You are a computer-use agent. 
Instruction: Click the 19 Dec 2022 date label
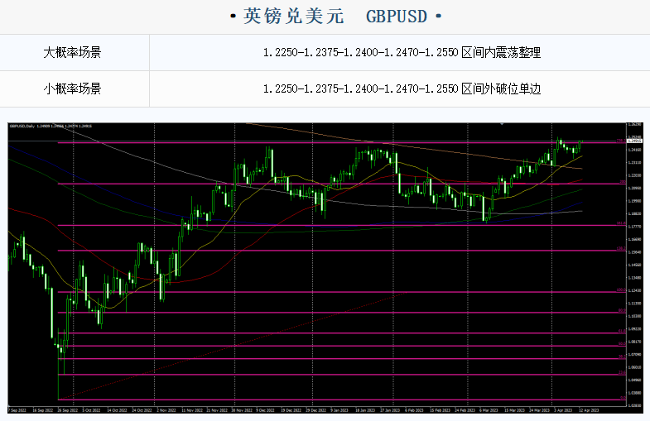coord(291,410)
